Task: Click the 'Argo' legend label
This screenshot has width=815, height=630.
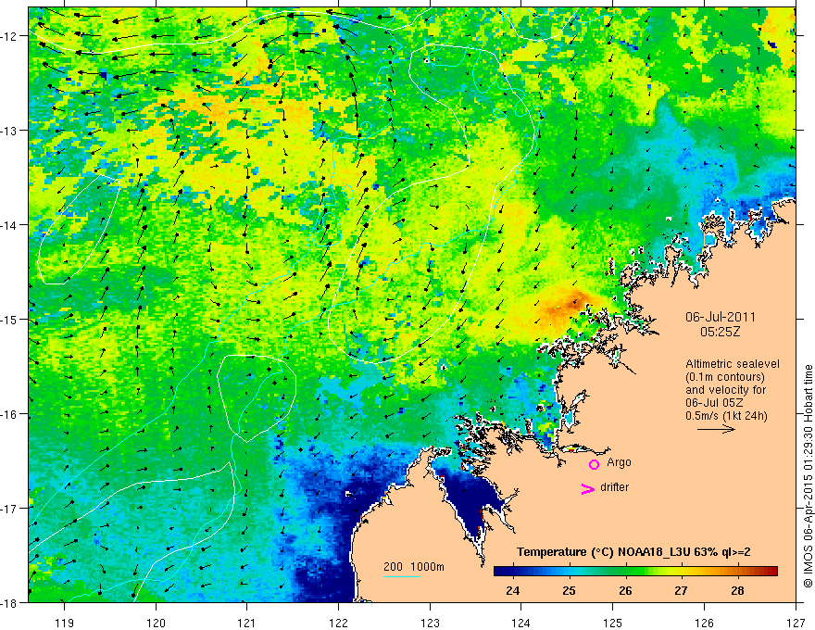Action: (619, 462)
